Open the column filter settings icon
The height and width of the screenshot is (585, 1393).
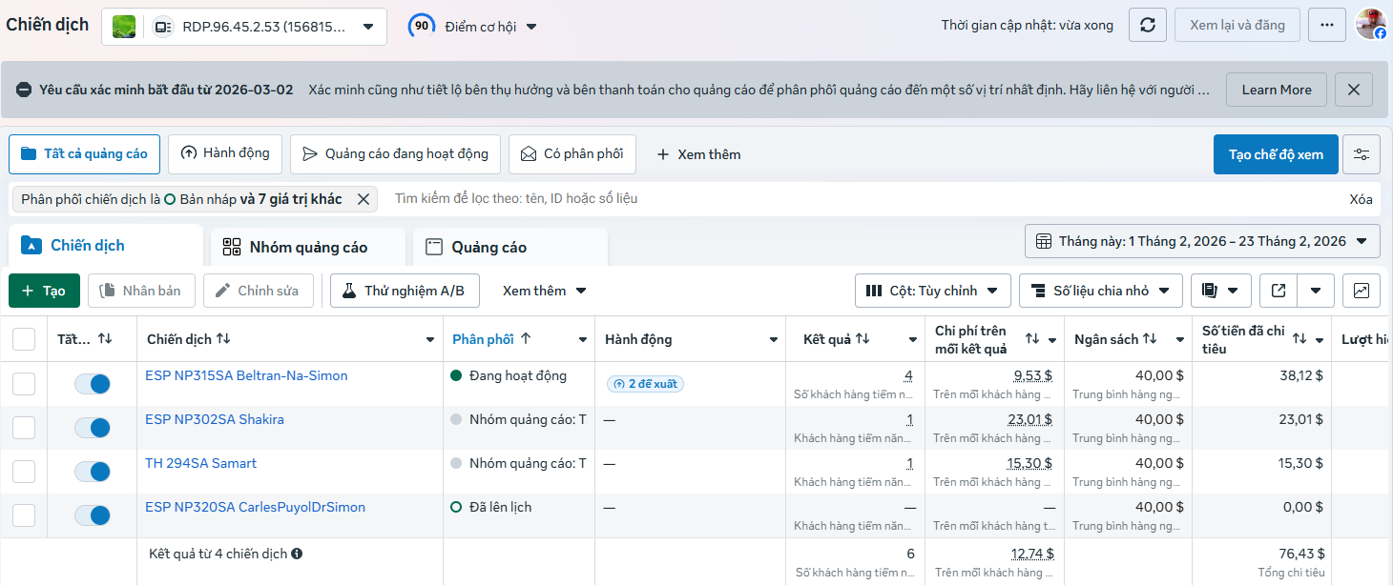coord(1362,154)
